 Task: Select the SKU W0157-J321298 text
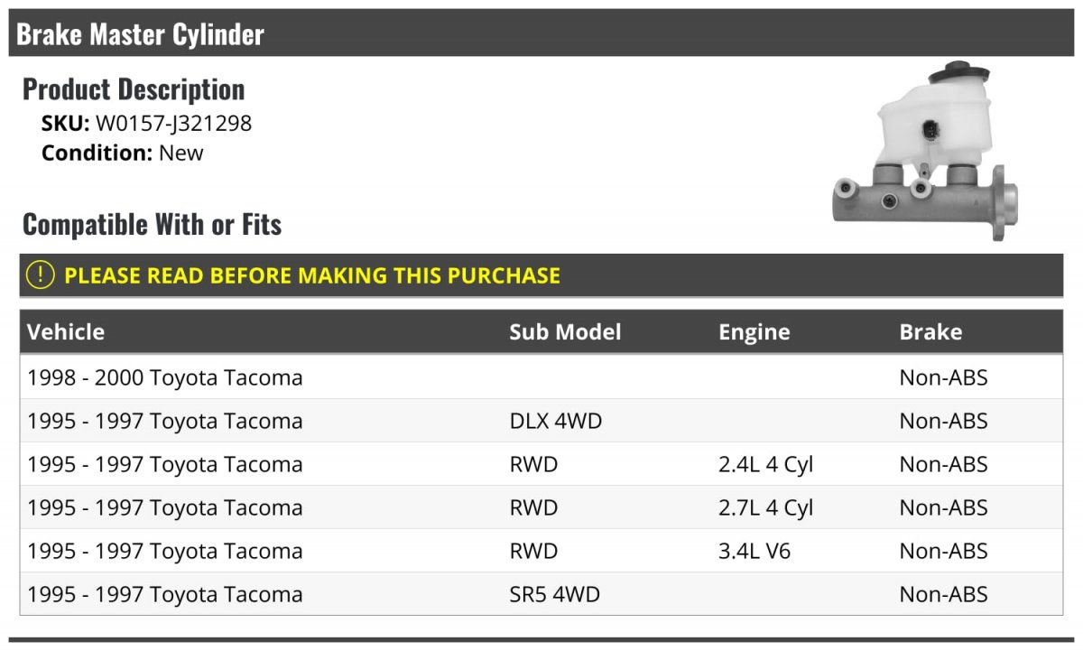146,123
